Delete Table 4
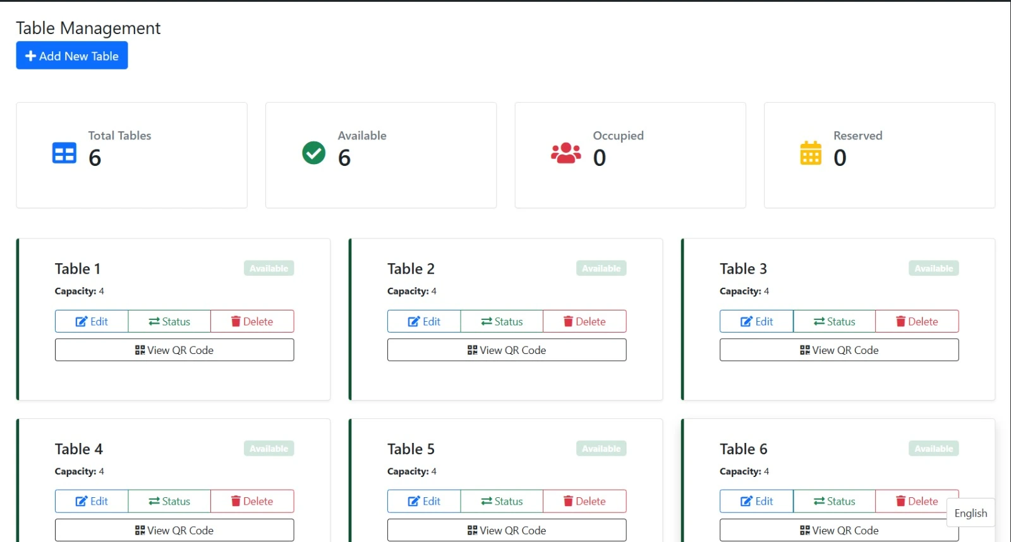 (x=252, y=501)
